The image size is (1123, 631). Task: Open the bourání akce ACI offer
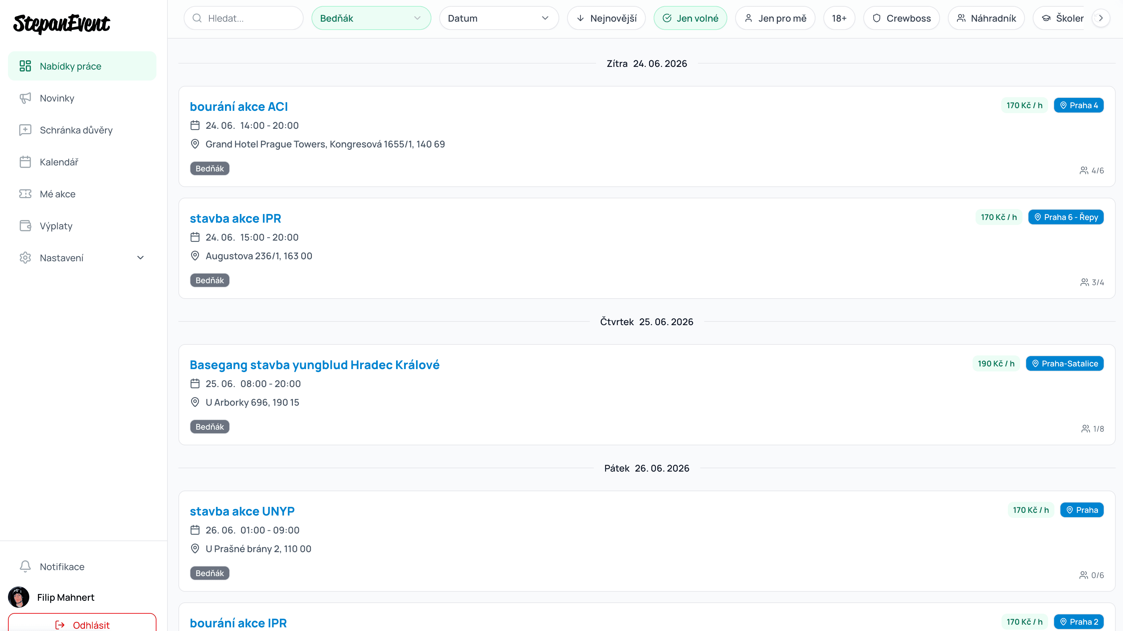[x=238, y=106]
